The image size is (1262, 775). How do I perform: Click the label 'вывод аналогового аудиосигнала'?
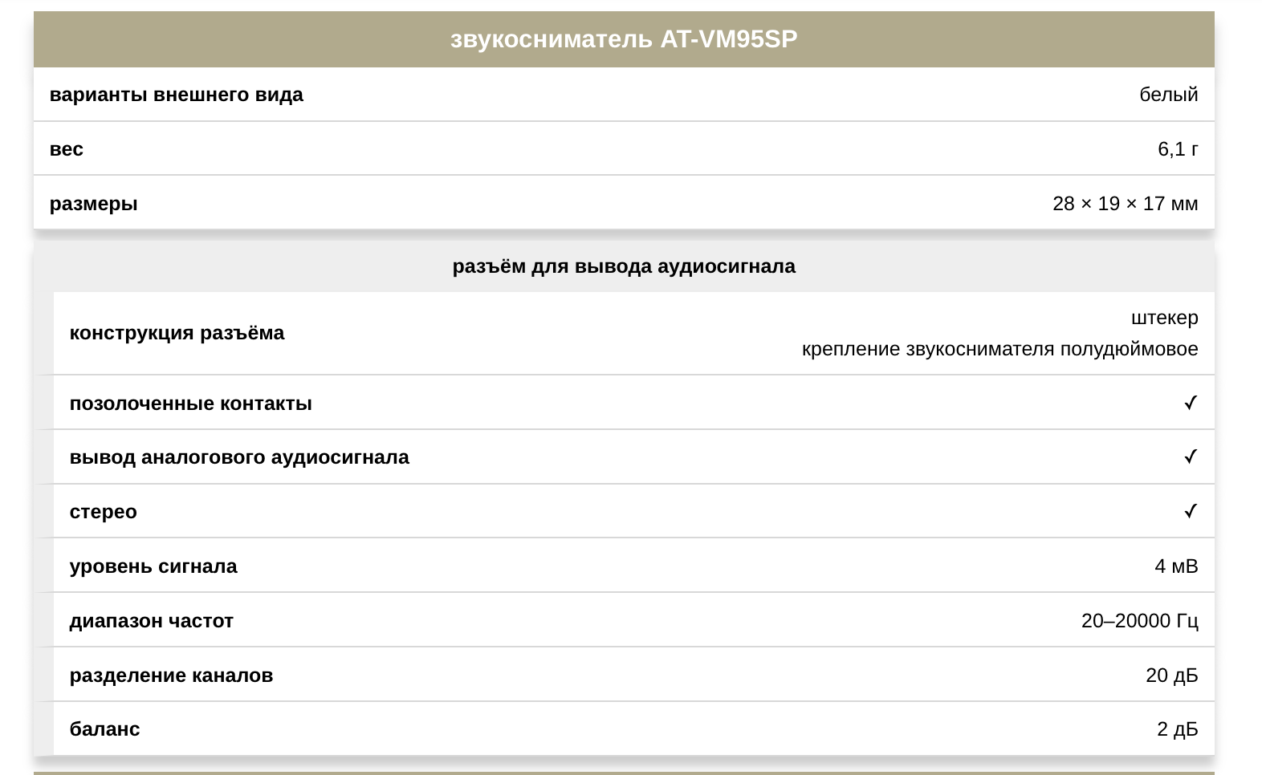coord(239,457)
